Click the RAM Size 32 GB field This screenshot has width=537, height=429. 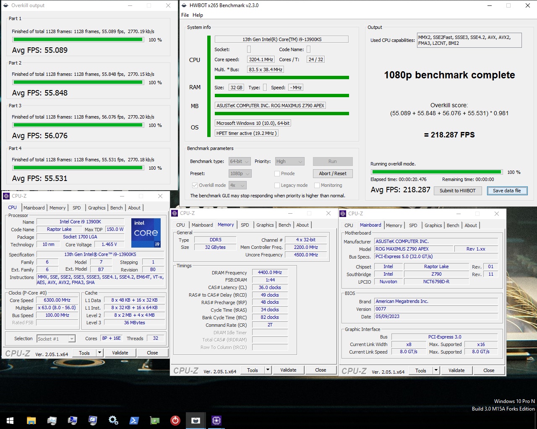(237, 88)
